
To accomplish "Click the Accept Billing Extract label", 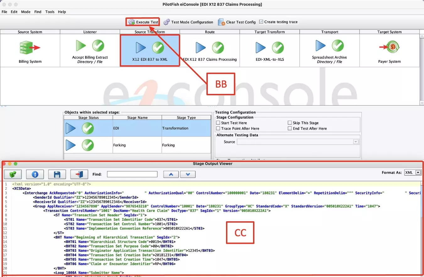I will [90, 57].
